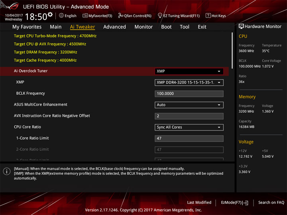Screen dimensions: 287x215
Task: Click the 2-Core Ratio Limit label
Action: coord(32,149)
